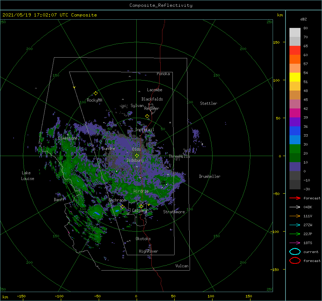322x301 pixels.
Task: Pick the slate-purple 10-0 dBZ swatch
Action: (x=295, y=167)
